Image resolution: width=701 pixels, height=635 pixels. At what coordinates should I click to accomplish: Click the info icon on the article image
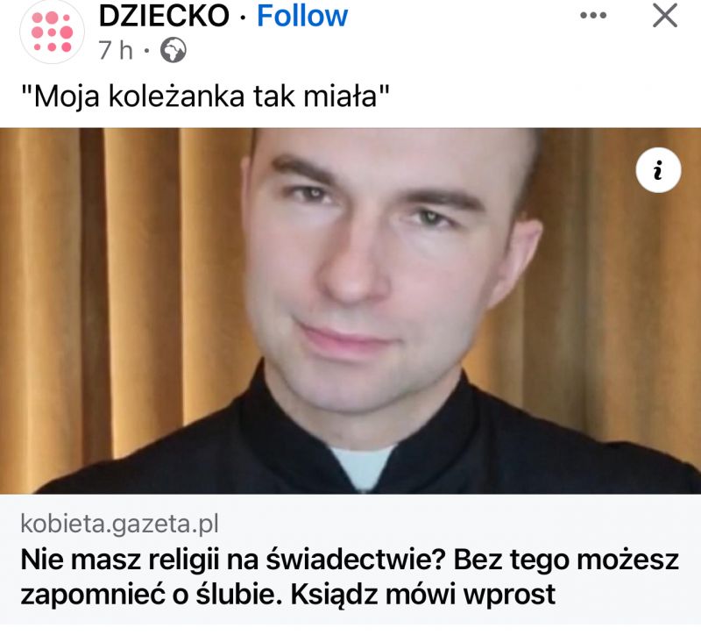pos(658,170)
